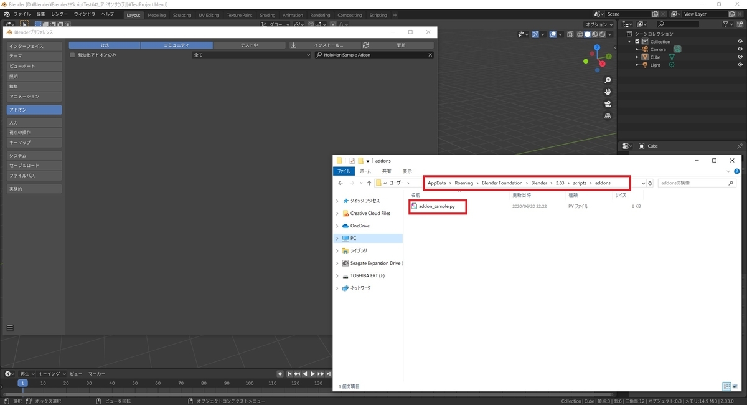
Task: Select solid viewport shading mode
Action: pyautogui.click(x=587, y=34)
